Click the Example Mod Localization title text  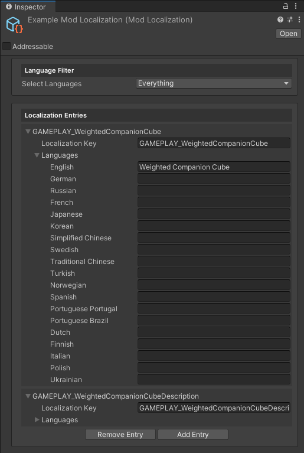point(110,20)
